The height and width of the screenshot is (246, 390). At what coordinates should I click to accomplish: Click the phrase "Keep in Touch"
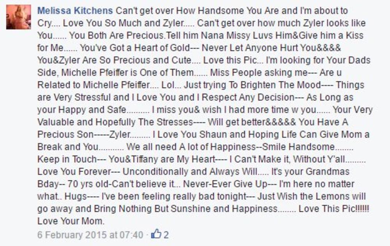point(67,160)
